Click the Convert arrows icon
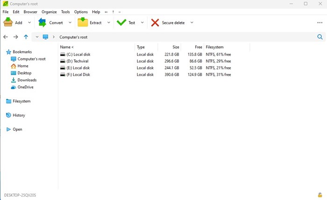Image resolution: width=327 pixels, height=200 pixels. [x=43, y=22]
